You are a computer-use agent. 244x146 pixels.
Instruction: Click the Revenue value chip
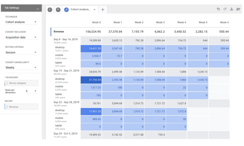(21, 107)
